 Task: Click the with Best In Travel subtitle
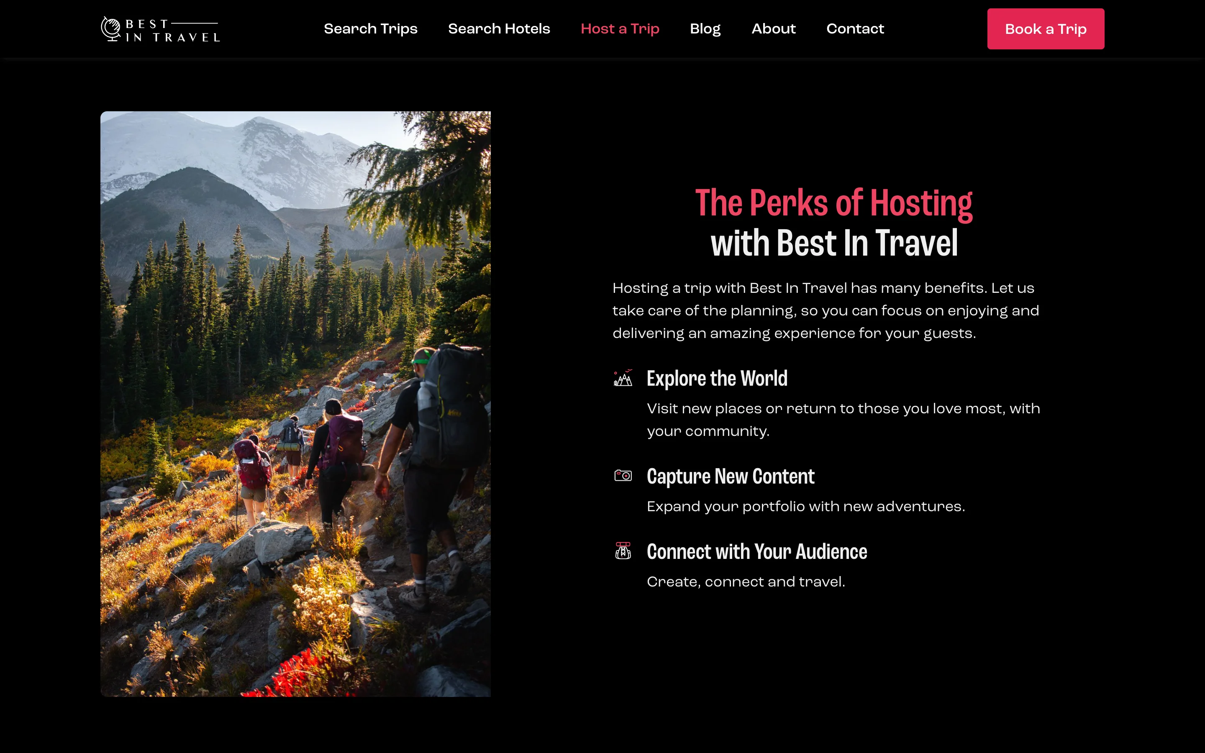(834, 243)
